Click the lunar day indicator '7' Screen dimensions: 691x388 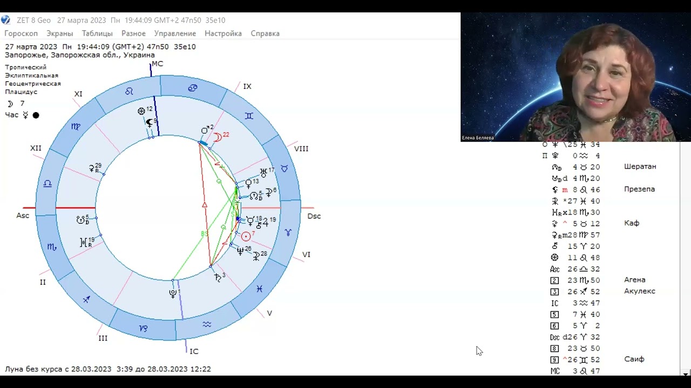[16, 103]
